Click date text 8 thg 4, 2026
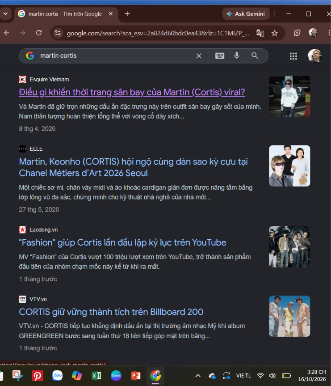 tap(37, 129)
